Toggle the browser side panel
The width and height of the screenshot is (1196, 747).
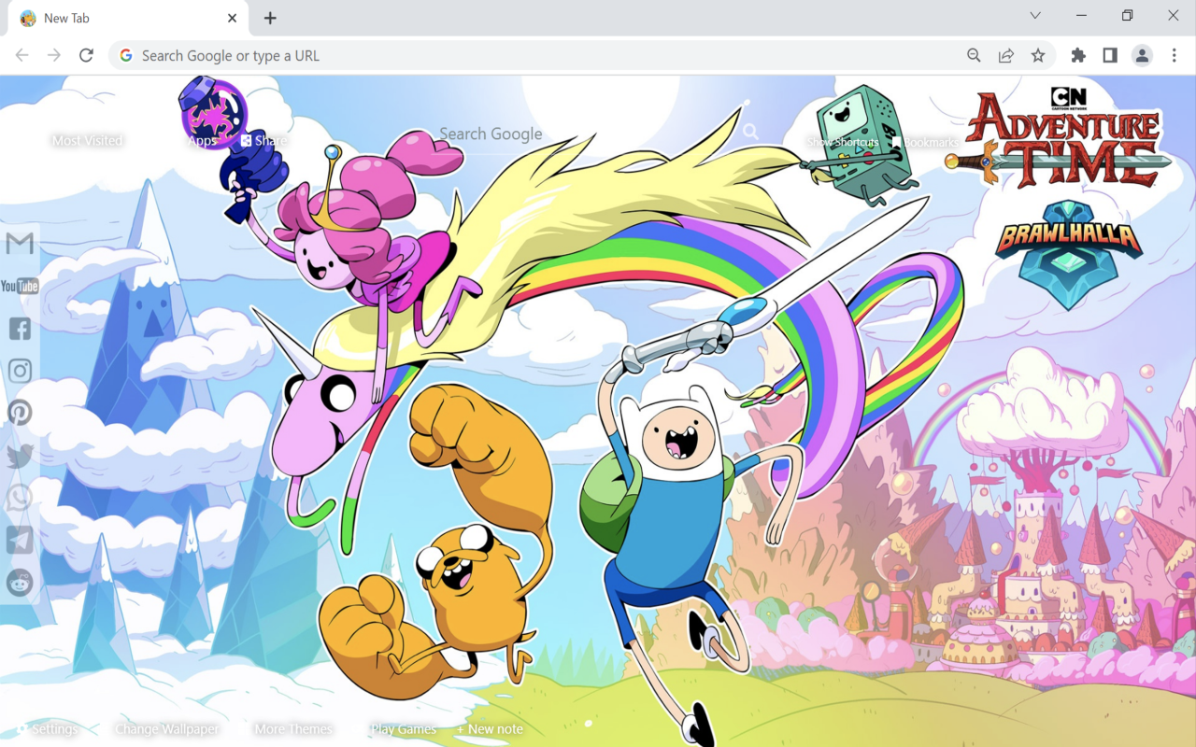(x=1110, y=56)
